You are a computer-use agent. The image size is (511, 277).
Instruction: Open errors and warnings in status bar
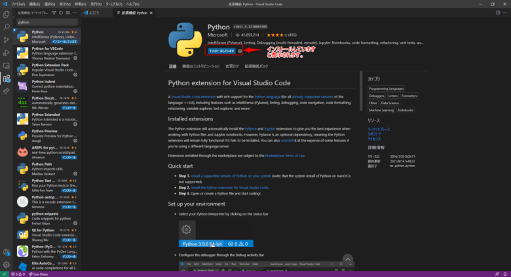[x=18, y=274]
